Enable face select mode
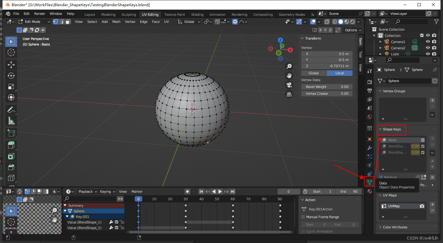This screenshot has height=243, width=443. click(68, 22)
